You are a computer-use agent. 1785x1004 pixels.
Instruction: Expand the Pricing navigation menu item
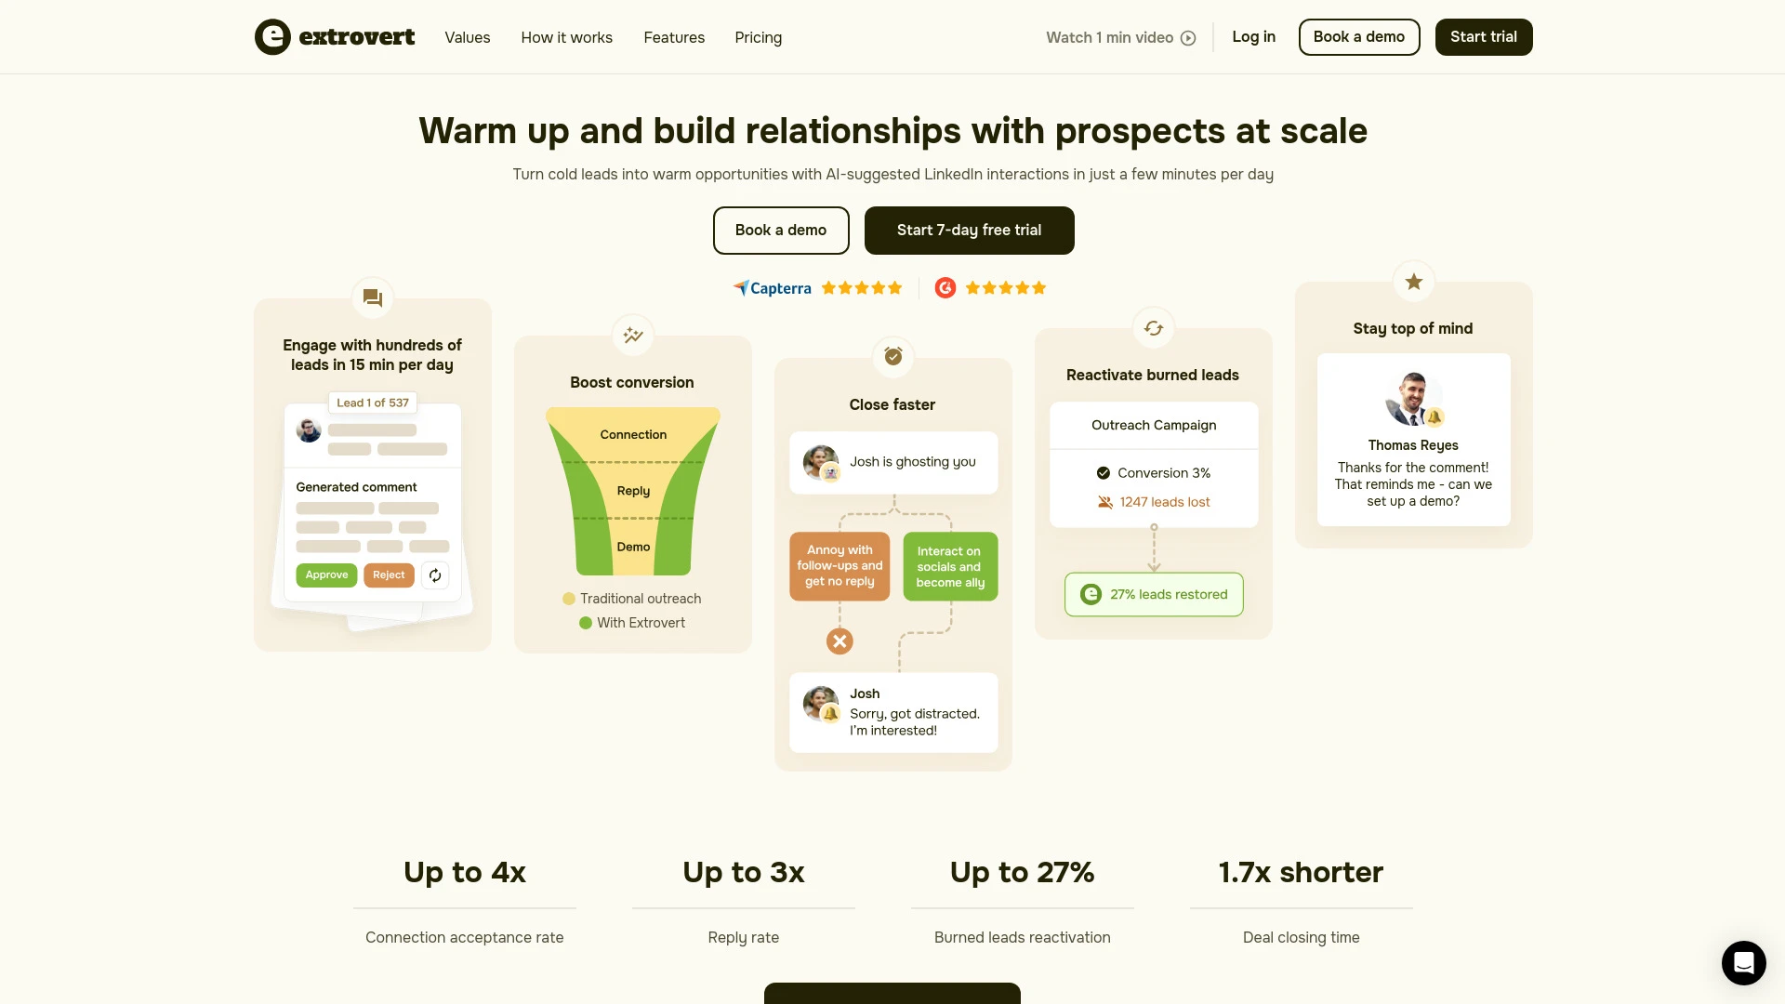pyautogui.click(x=758, y=37)
